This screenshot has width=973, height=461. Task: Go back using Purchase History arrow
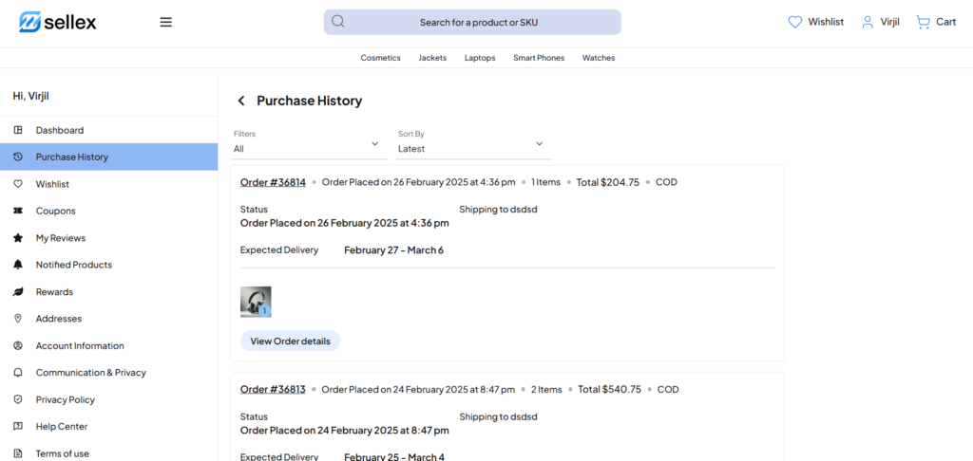click(x=241, y=101)
